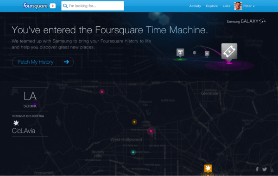Share on Facebook via the footer icon

[257, 169]
